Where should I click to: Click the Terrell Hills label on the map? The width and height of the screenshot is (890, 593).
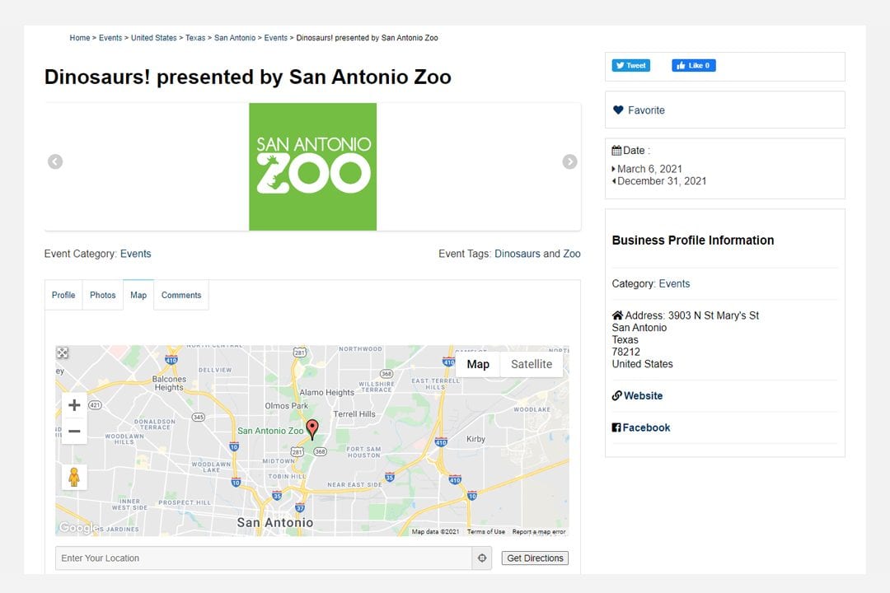pyautogui.click(x=354, y=414)
